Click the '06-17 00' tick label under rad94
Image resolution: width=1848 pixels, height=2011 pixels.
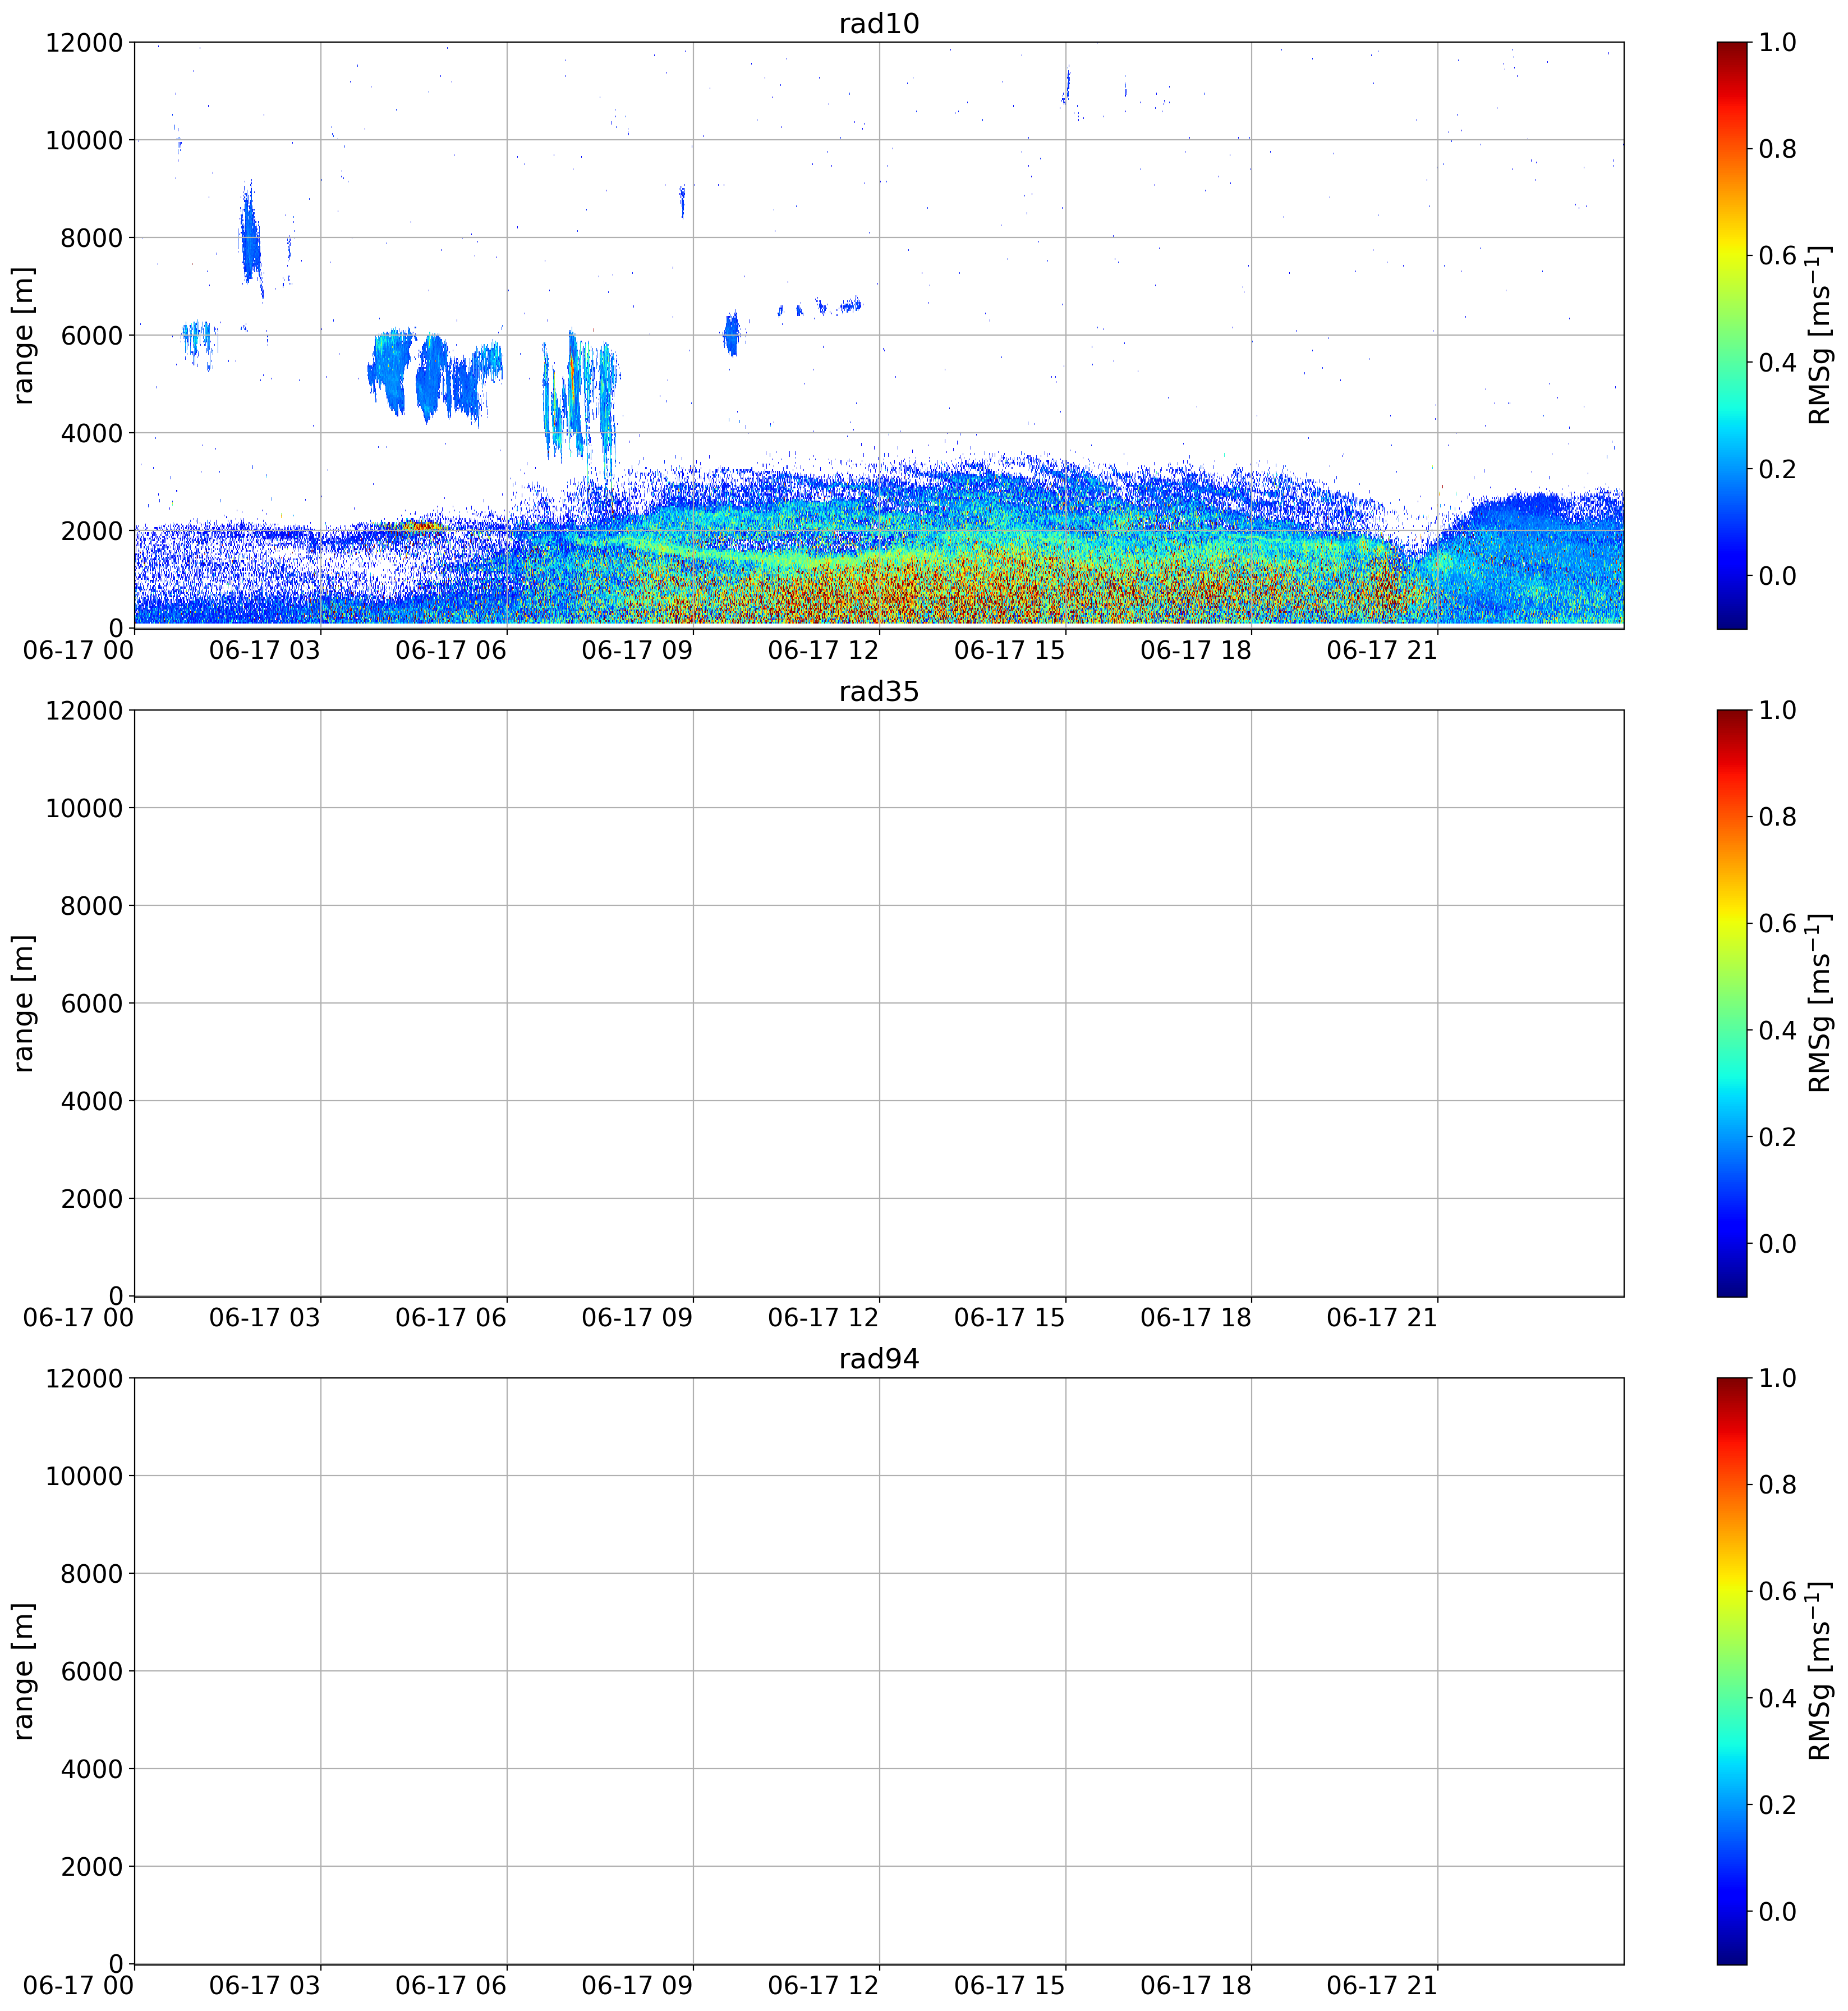coord(78,1986)
